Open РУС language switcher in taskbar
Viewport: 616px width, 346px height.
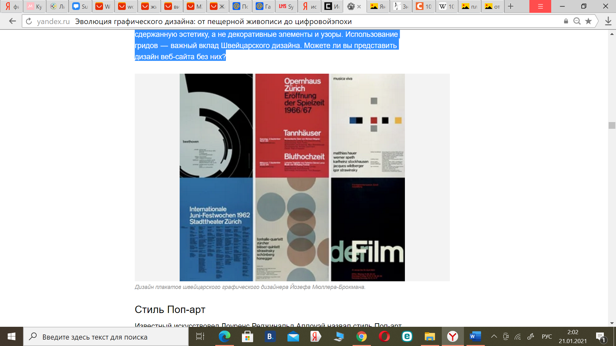tap(547, 336)
